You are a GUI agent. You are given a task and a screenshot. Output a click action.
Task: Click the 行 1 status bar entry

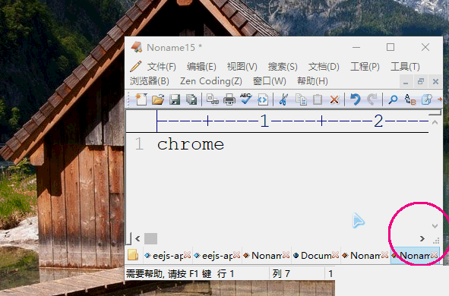pyautogui.click(x=226, y=274)
